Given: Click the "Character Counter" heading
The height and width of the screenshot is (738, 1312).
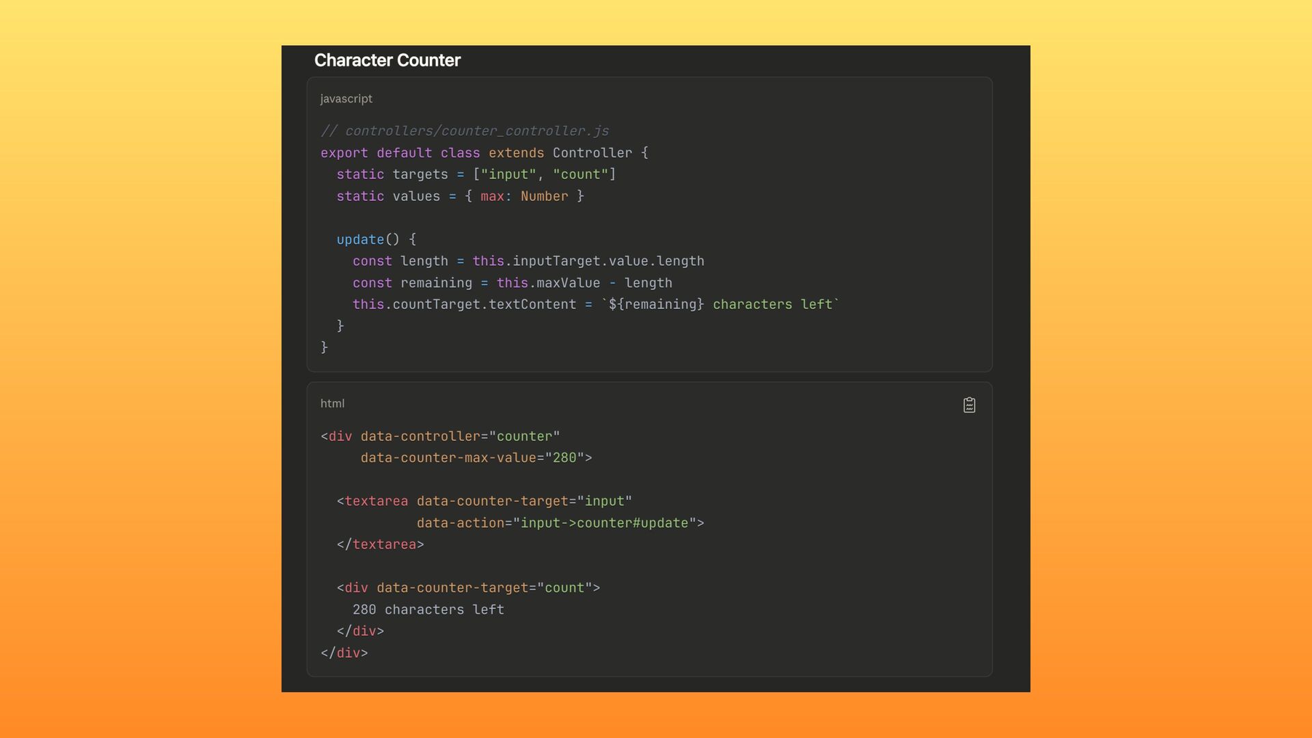Looking at the screenshot, I should pyautogui.click(x=387, y=60).
